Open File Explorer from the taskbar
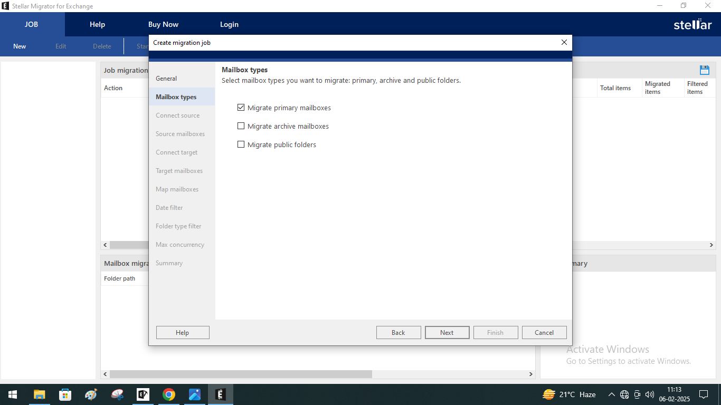 click(x=40, y=394)
